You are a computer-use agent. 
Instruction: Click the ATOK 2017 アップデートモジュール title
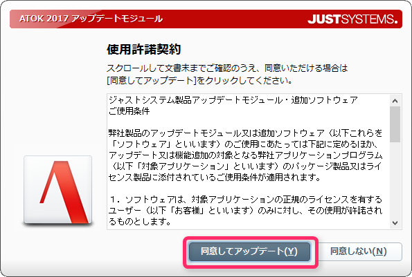91,19
